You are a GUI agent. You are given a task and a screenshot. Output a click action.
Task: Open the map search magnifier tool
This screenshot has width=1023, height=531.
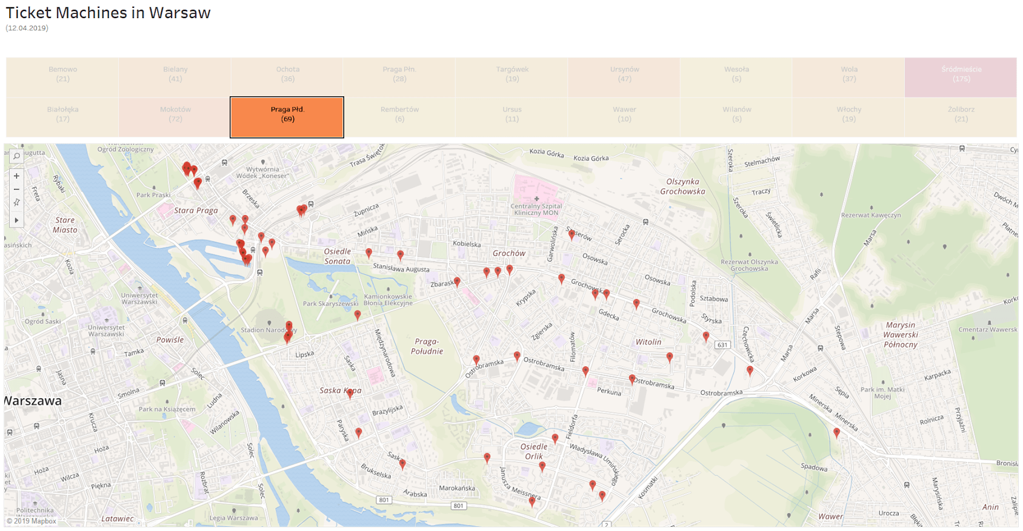pos(16,156)
